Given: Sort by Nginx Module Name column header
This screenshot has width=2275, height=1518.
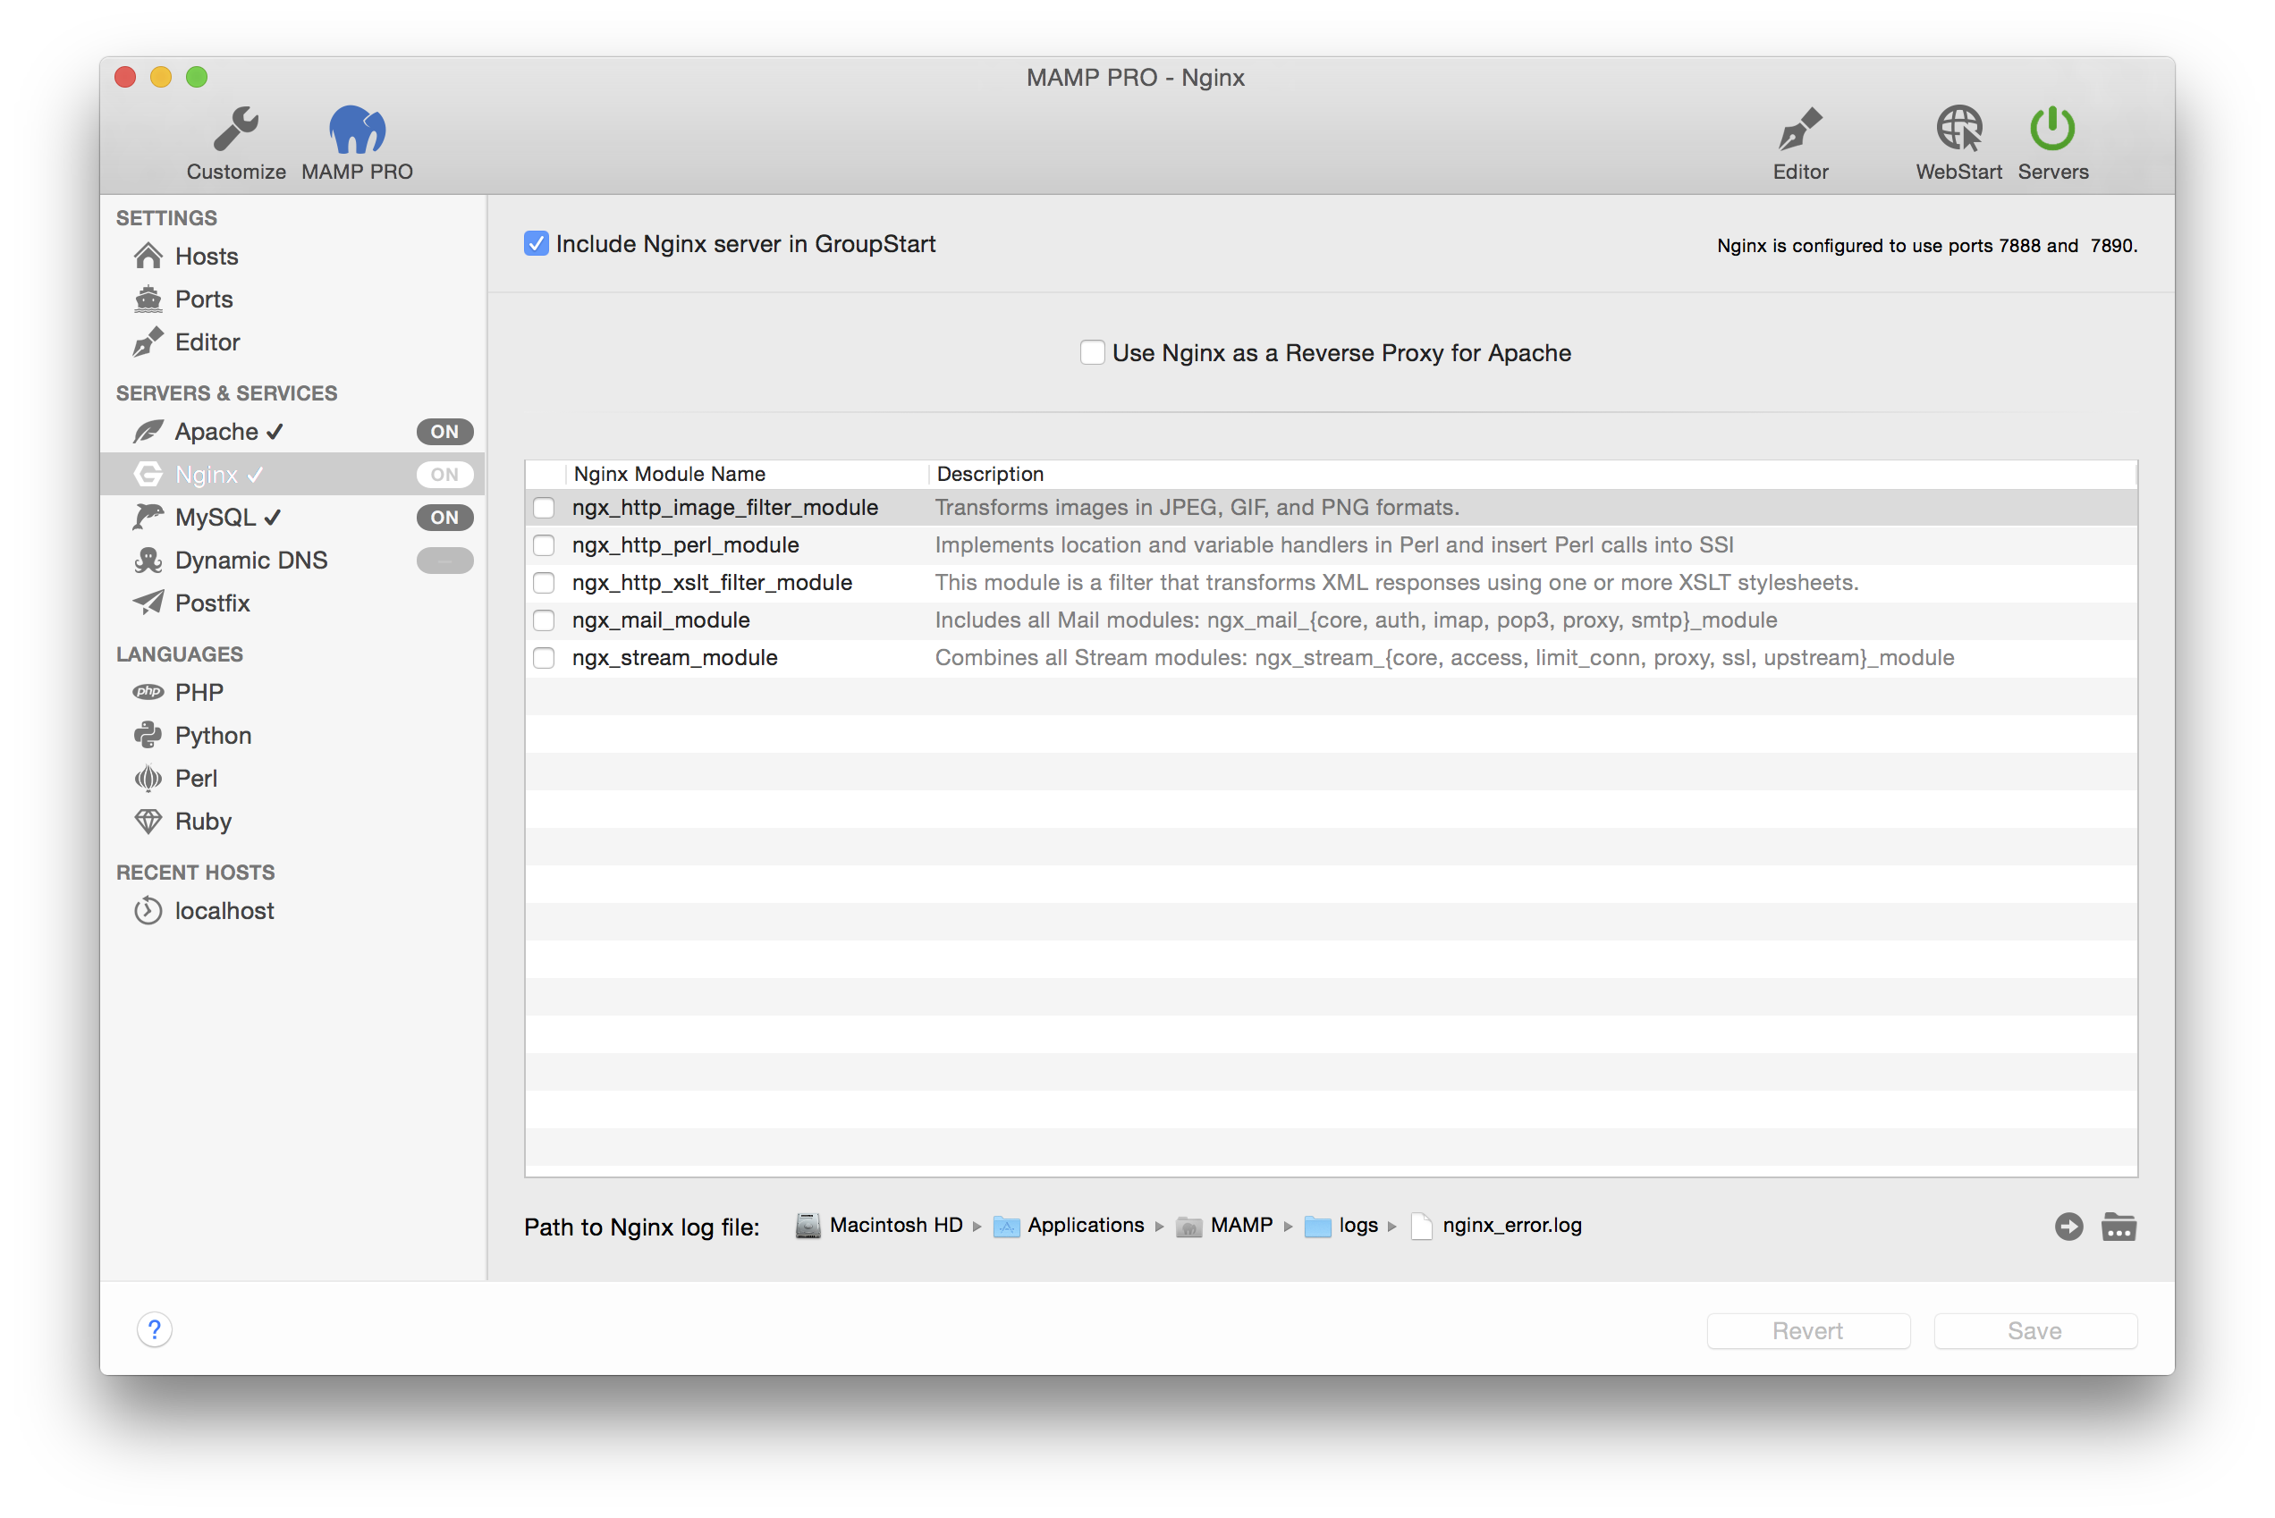Looking at the screenshot, I should (x=669, y=474).
